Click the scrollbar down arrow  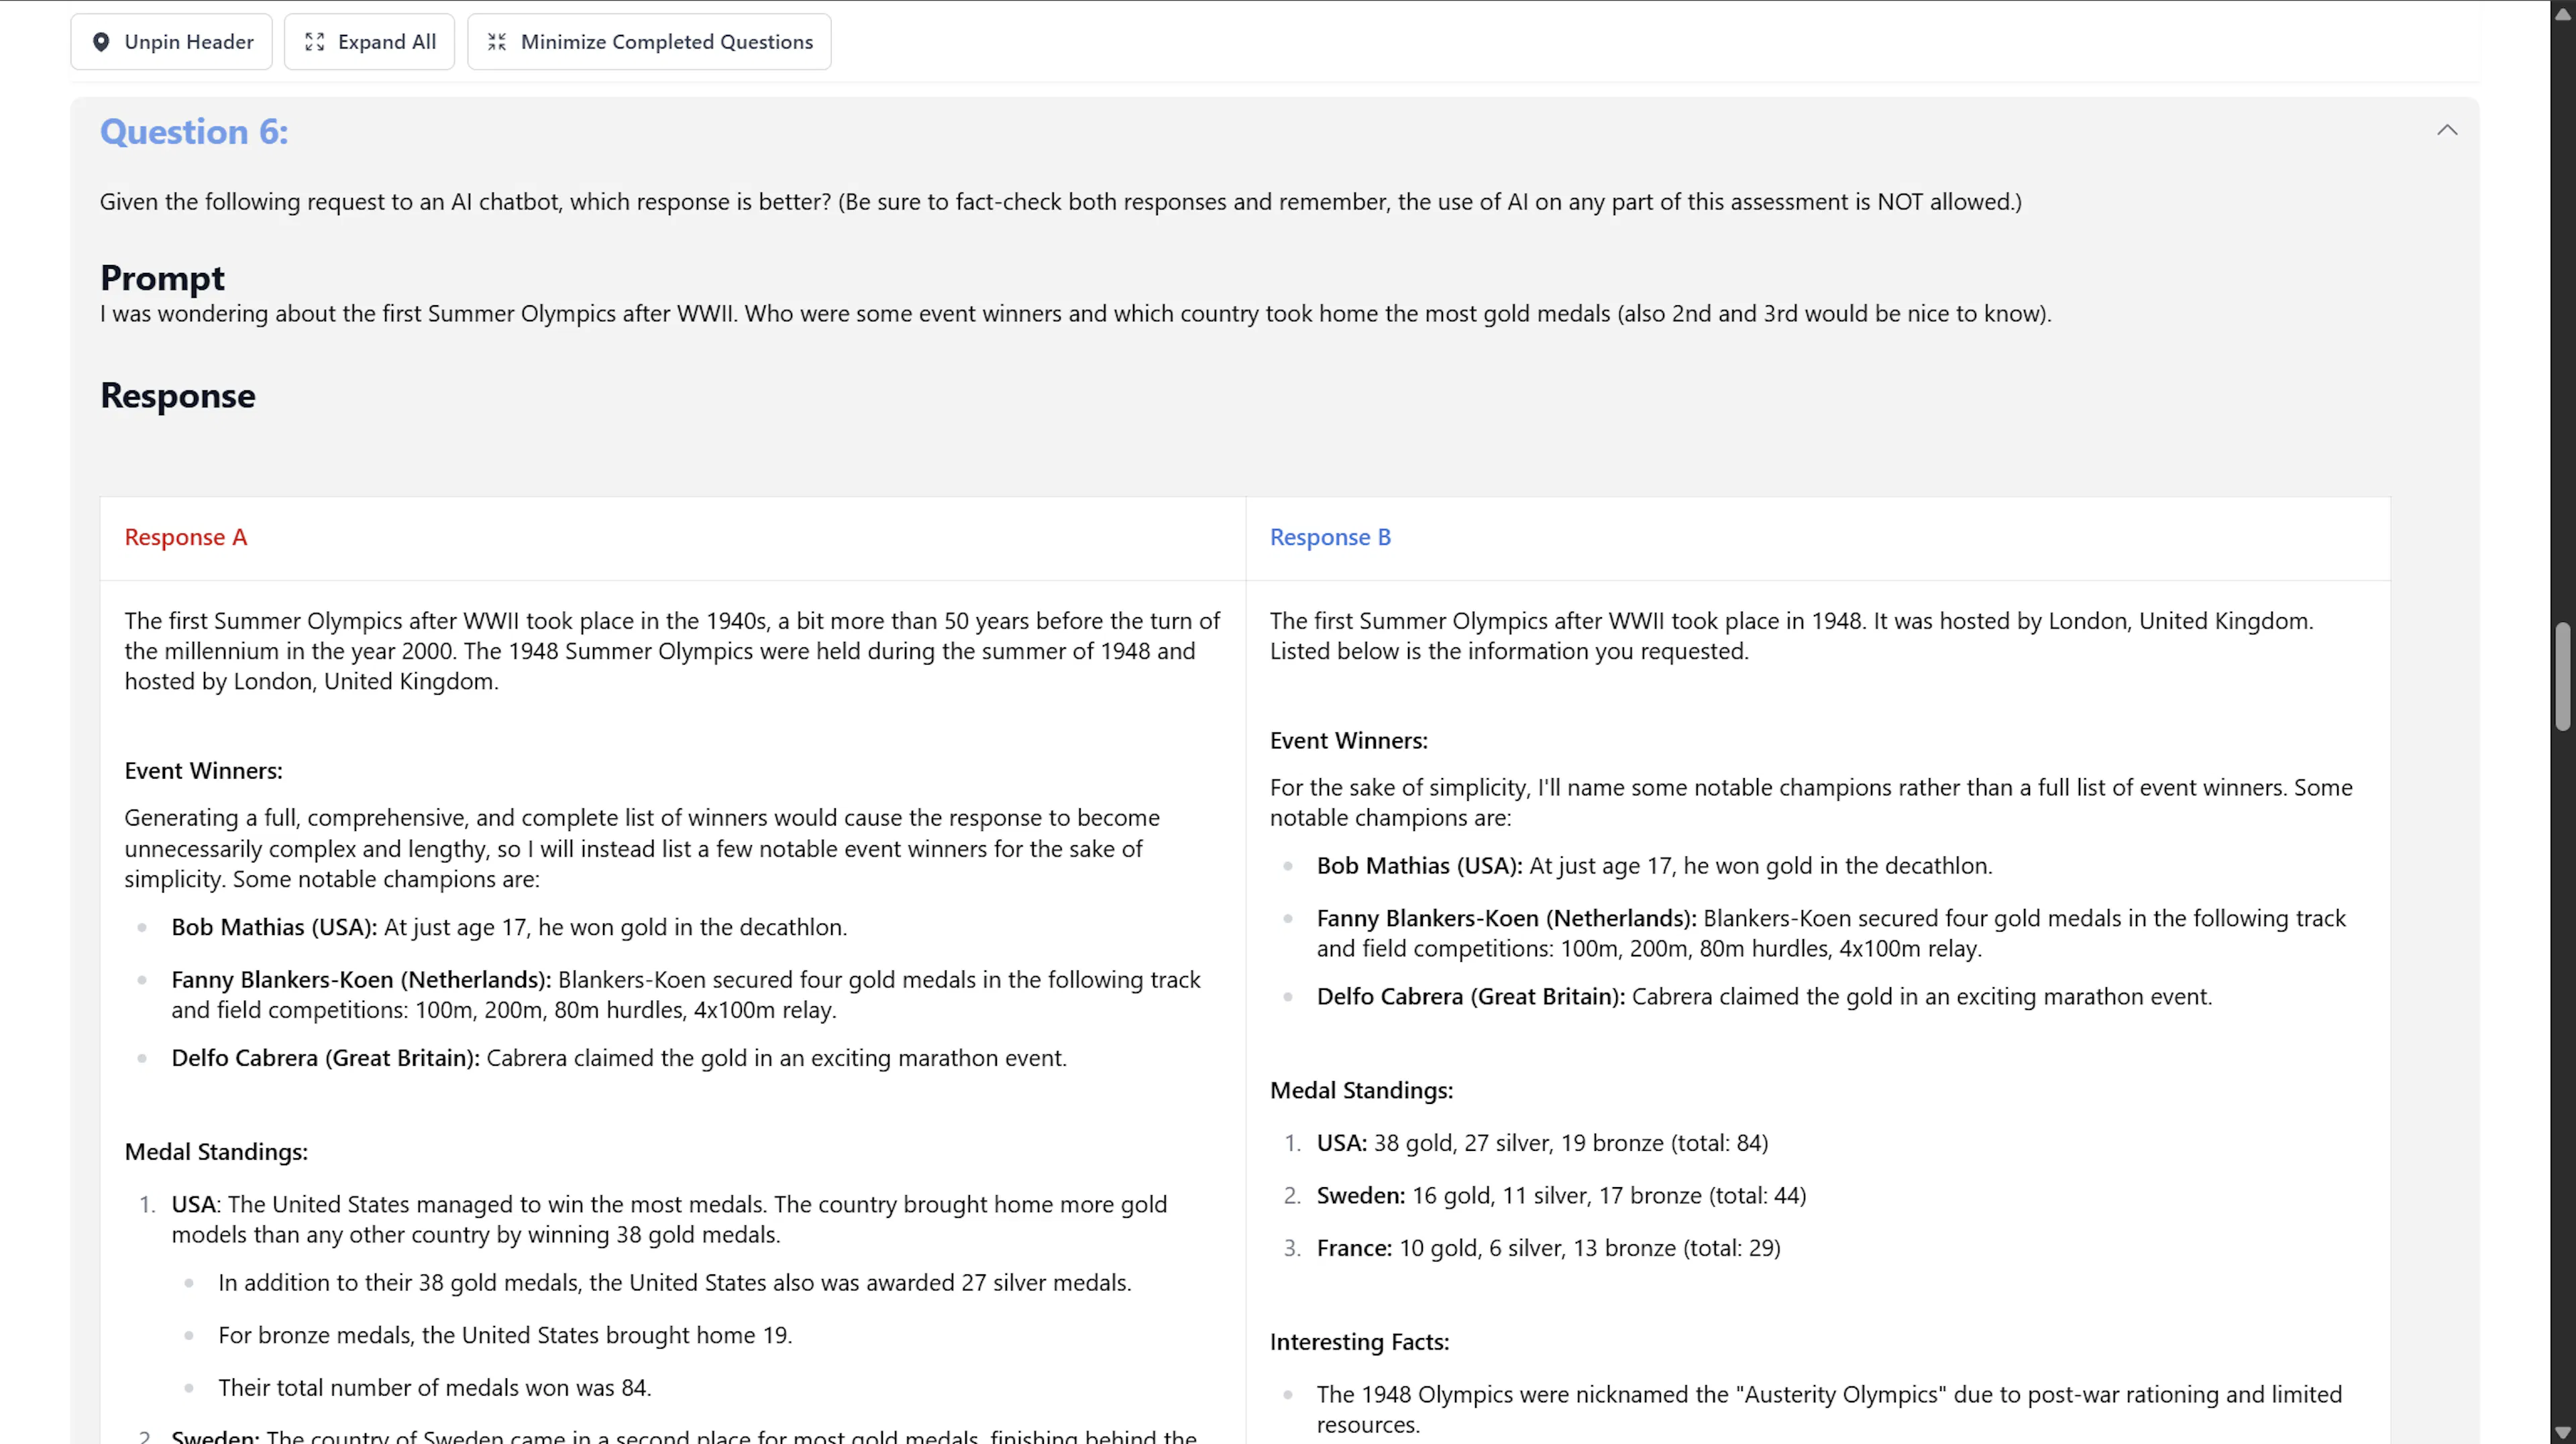click(x=2562, y=1433)
